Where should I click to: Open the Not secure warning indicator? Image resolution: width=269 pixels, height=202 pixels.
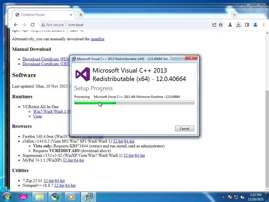53,25
